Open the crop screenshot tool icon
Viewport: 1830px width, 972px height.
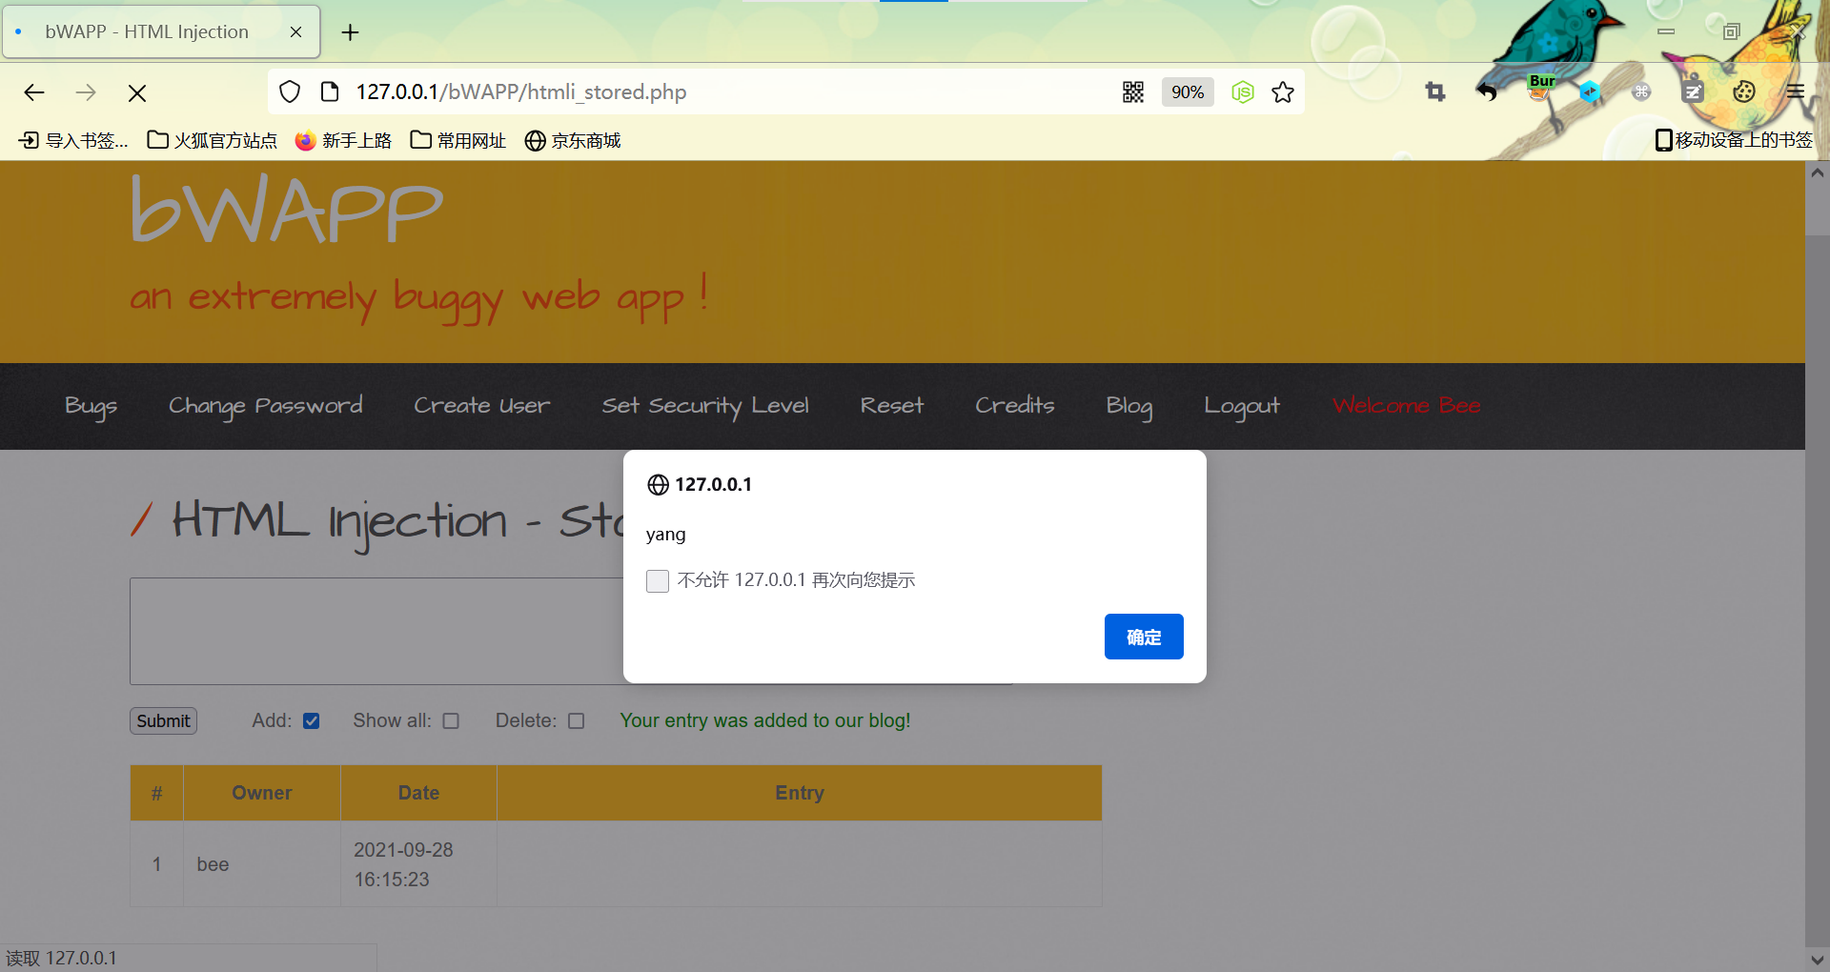click(1435, 91)
